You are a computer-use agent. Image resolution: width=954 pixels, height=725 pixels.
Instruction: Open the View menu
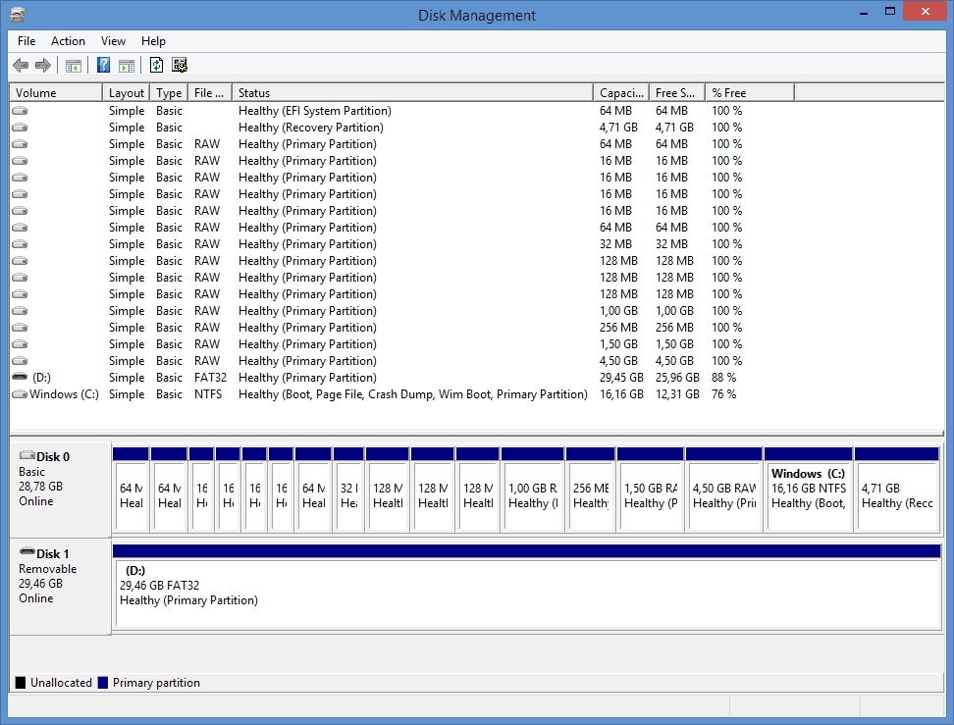(113, 41)
